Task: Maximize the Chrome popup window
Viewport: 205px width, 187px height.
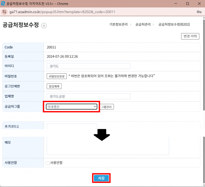Action: (x=187, y=3)
